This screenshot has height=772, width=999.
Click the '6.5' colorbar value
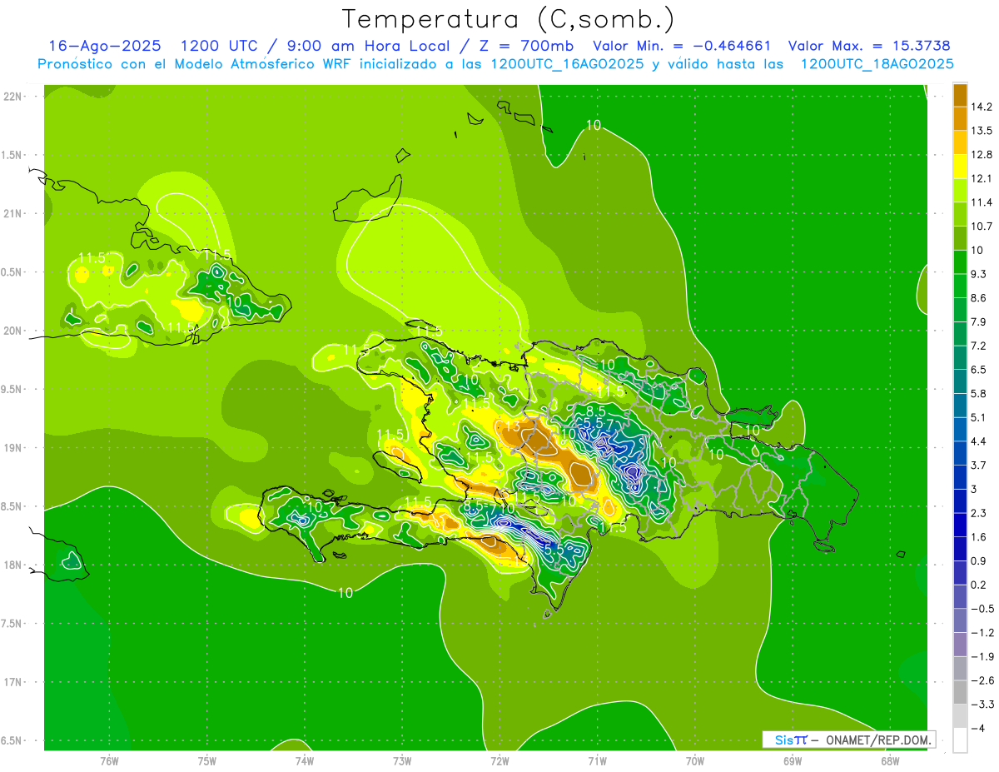coord(979,370)
